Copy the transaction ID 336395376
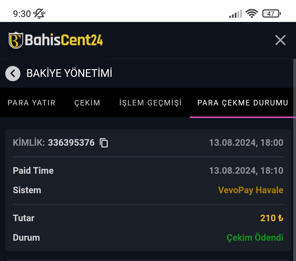The height and width of the screenshot is (261, 296). pyautogui.click(x=104, y=143)
